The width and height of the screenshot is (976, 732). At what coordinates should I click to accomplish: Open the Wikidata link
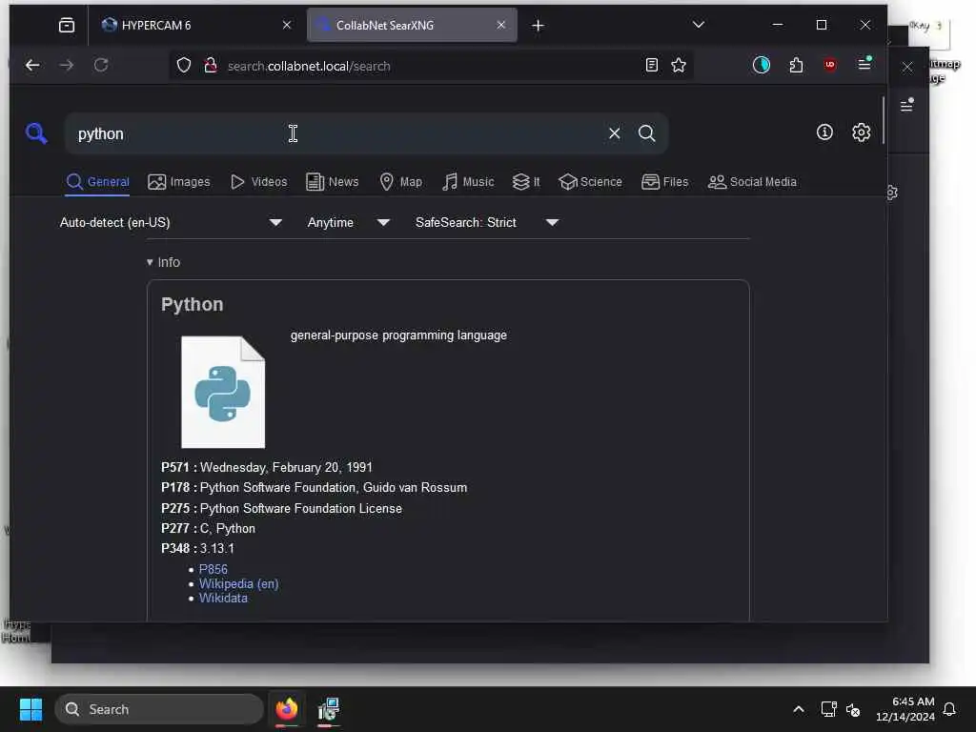(223, 598)
